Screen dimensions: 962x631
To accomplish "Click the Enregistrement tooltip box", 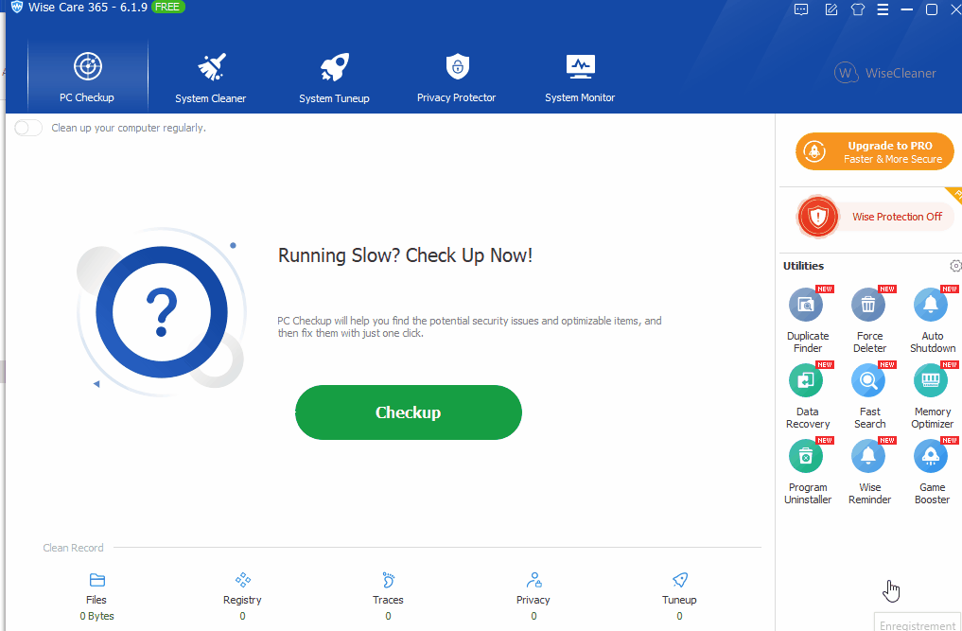I will (x=918, y=622).
